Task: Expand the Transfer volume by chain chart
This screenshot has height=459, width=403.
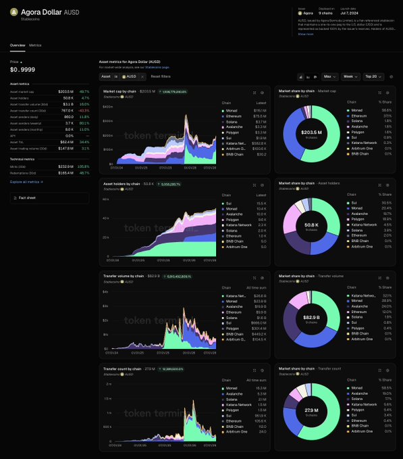Action: [254, 278]
